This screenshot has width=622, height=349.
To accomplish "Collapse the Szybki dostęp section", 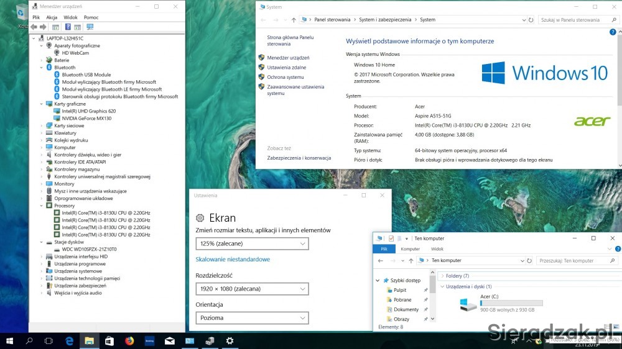I will pos(378,281).
